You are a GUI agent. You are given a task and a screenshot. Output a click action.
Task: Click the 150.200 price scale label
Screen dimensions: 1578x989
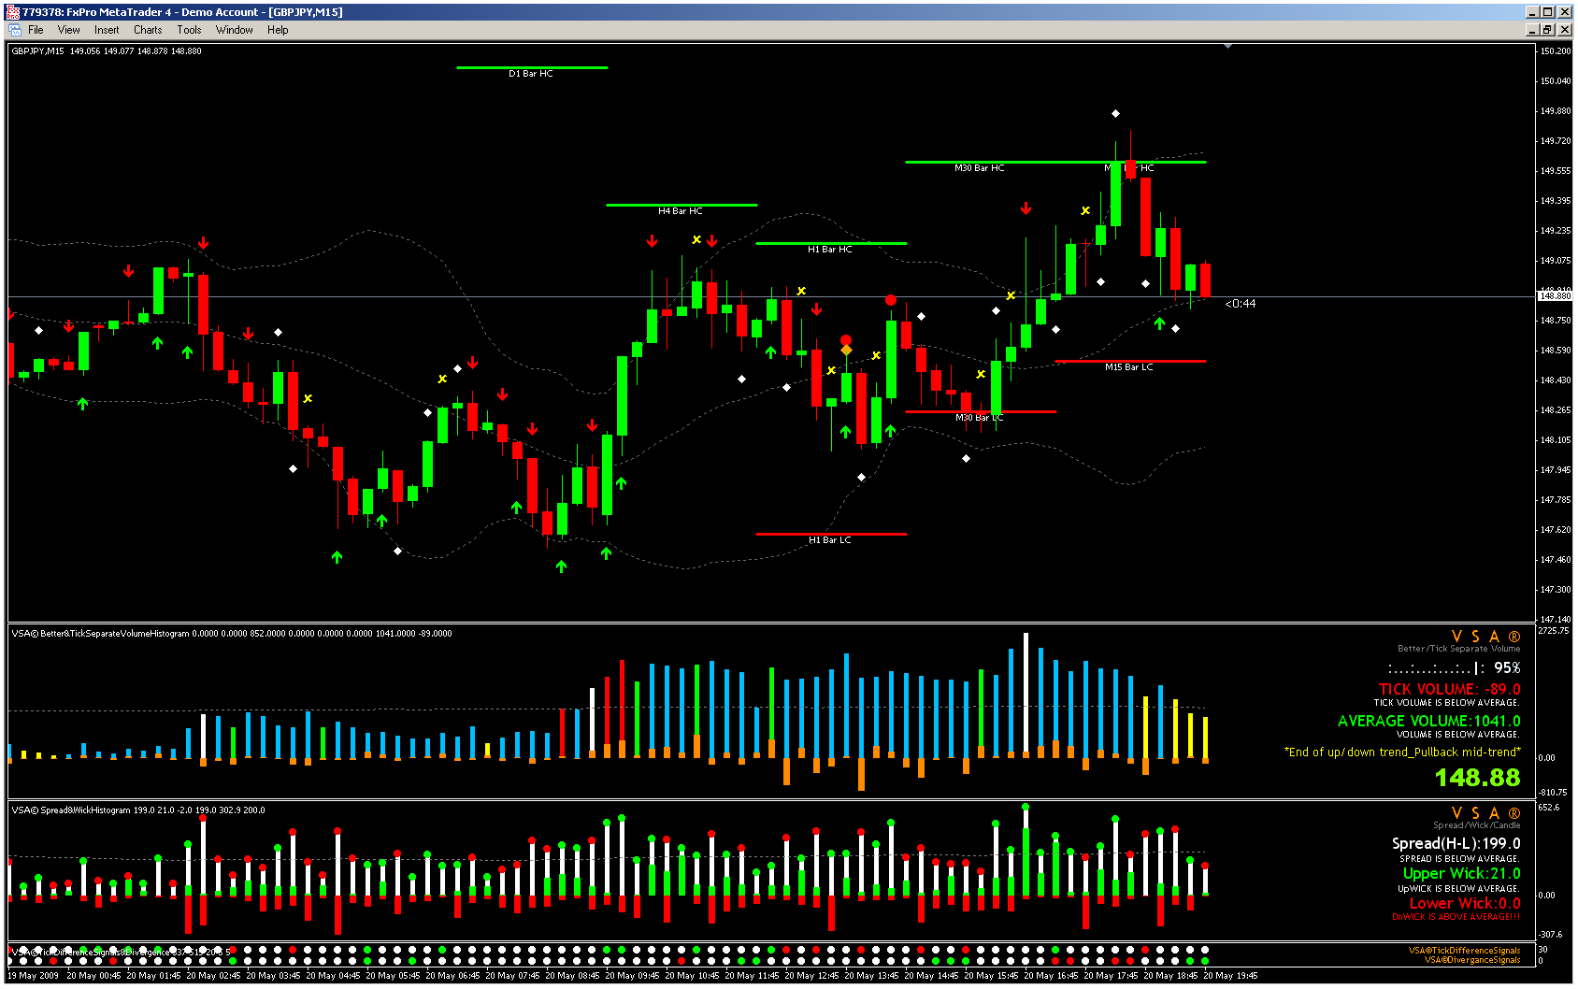click(1556, 51)
